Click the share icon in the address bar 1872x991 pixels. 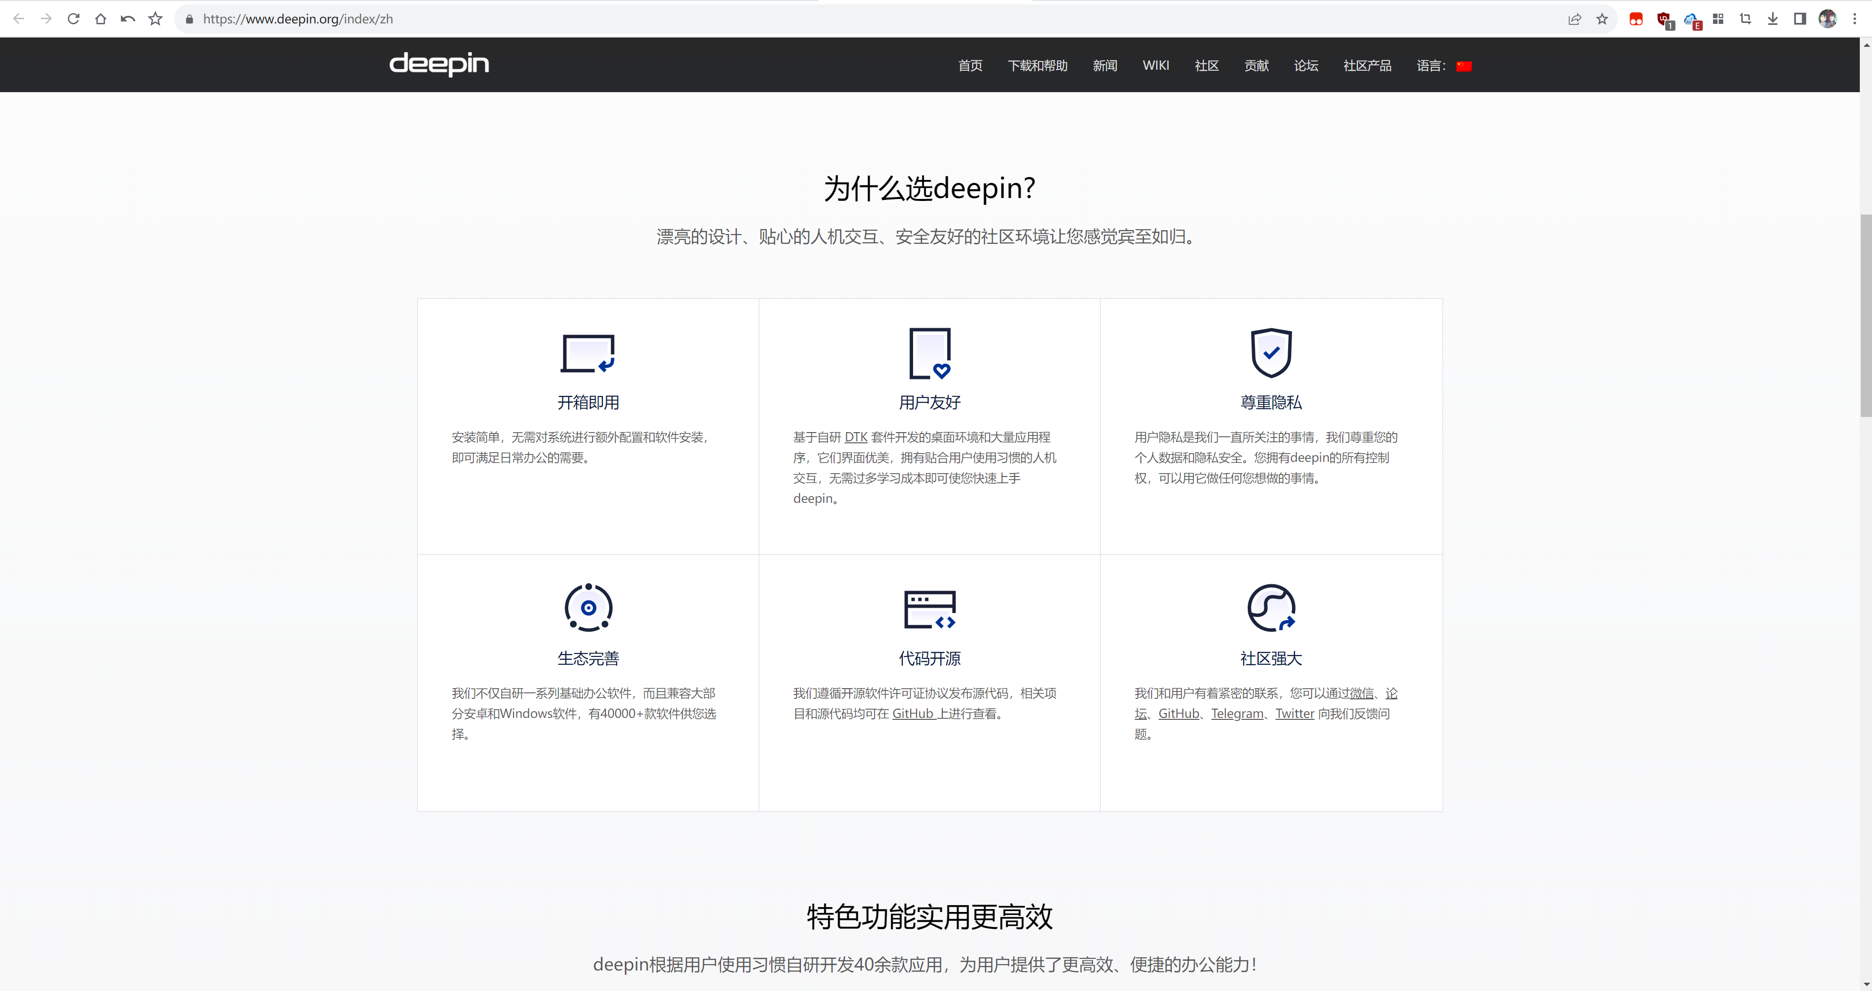tap(1574, 19)
